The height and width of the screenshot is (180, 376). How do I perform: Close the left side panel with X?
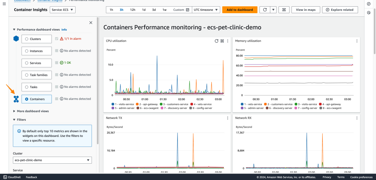(91, 23)
